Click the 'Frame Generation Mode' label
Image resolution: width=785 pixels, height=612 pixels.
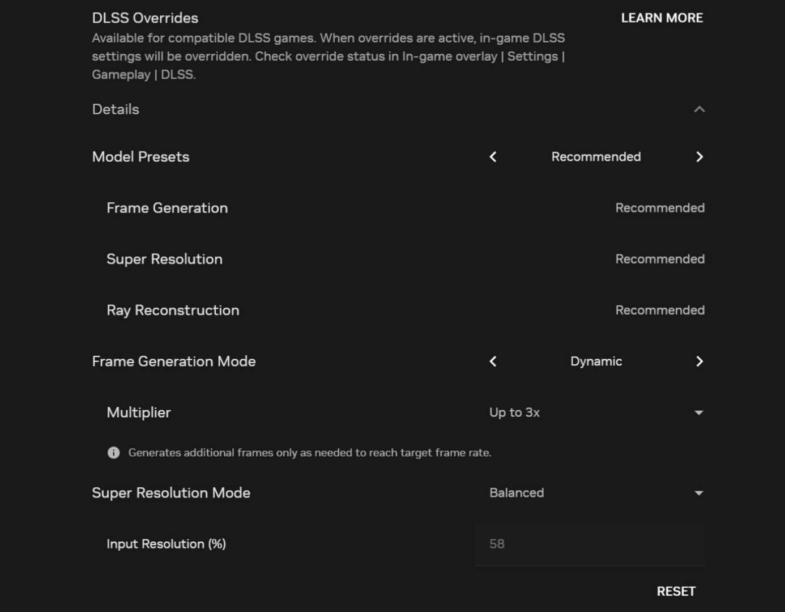174,362
